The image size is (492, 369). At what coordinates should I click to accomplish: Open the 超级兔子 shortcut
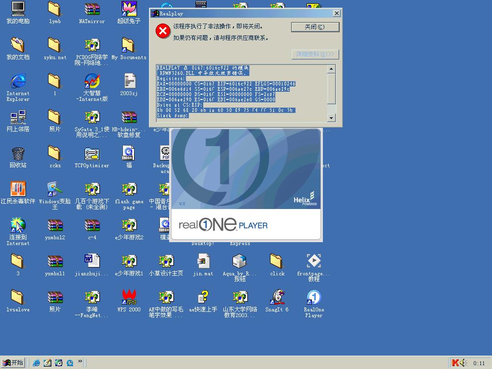point(129,9)
